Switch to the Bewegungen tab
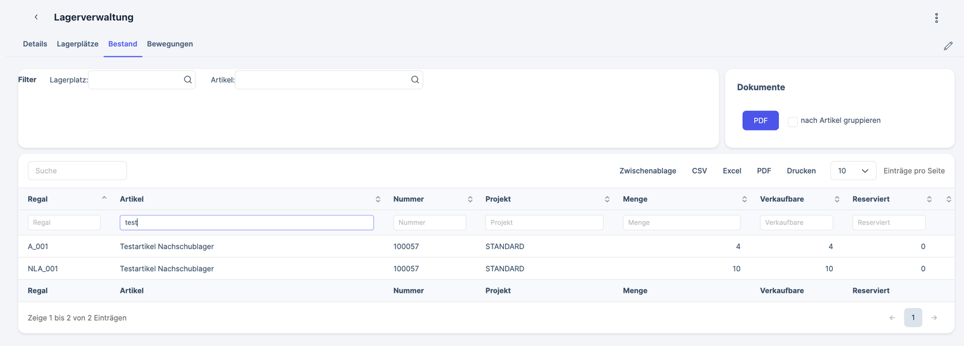Image resolution: width=964 pixels, height=346 pixels. (x=170, y=44)
